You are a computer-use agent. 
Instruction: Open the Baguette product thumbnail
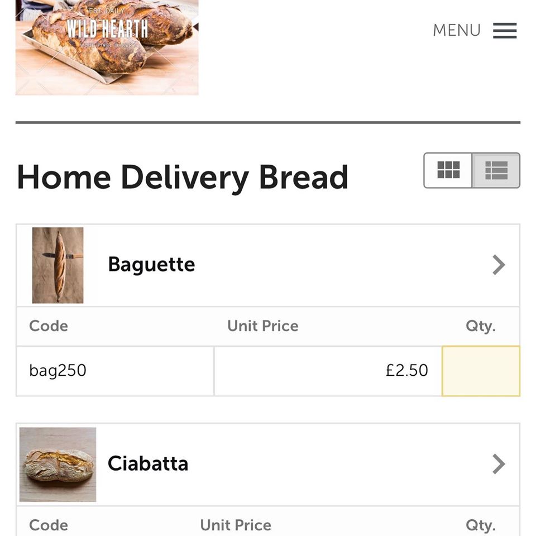pos(58,265)
